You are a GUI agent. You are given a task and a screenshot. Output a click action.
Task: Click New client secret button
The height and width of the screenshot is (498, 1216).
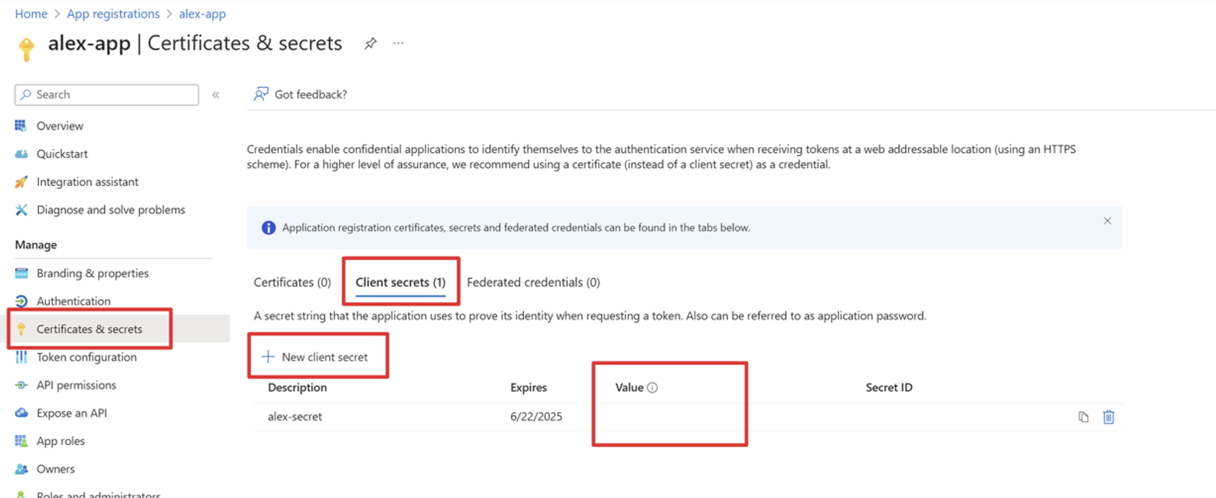coord(315,356)
